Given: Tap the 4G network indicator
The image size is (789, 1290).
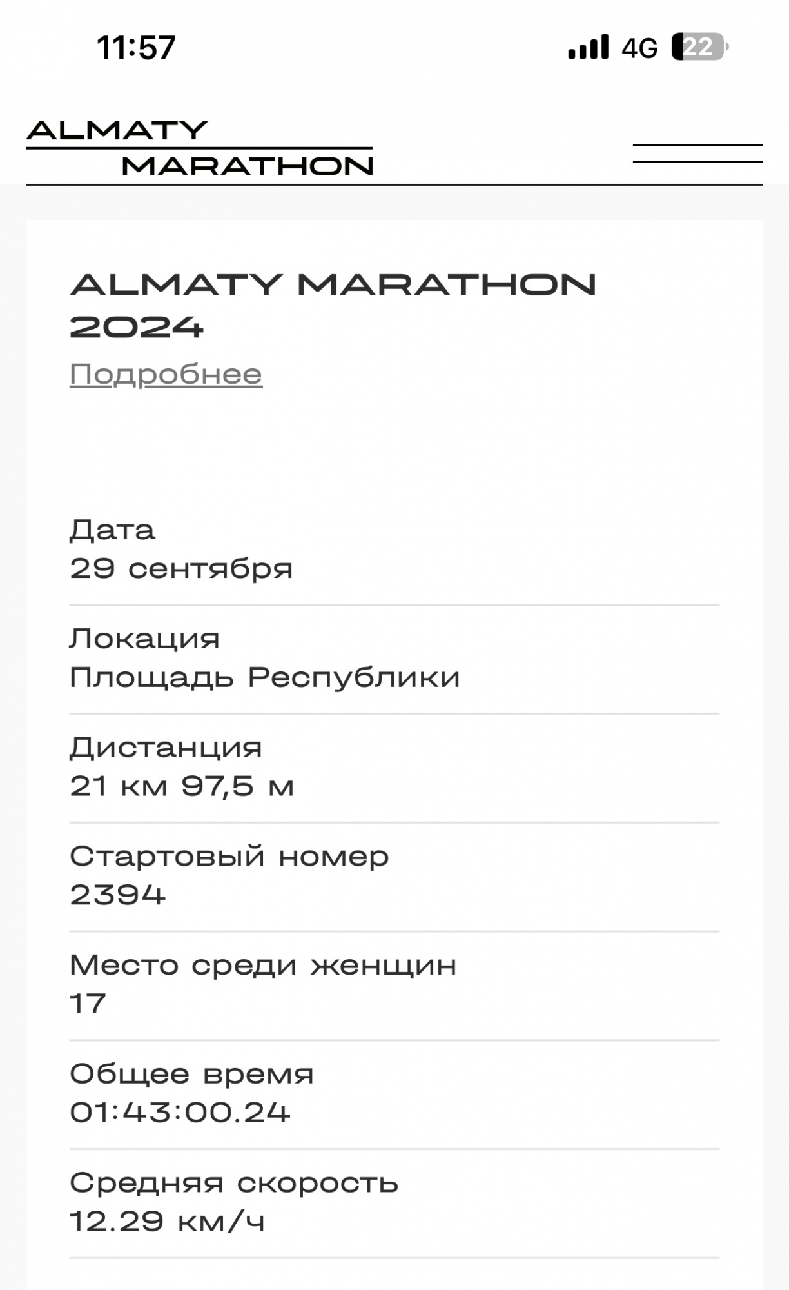Looking at the screenshot, I should coord(639,48).
